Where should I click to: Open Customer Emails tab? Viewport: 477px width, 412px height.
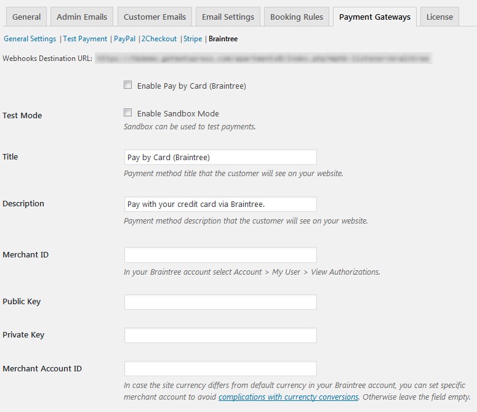[x=154, y=17]
